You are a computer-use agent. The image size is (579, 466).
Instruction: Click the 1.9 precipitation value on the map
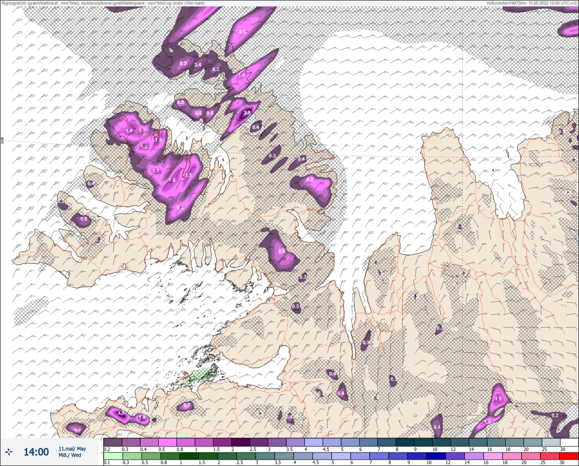(x=158, y=140)
